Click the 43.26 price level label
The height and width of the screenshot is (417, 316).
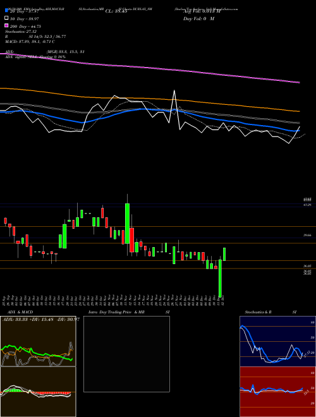(x=308, y=205)
